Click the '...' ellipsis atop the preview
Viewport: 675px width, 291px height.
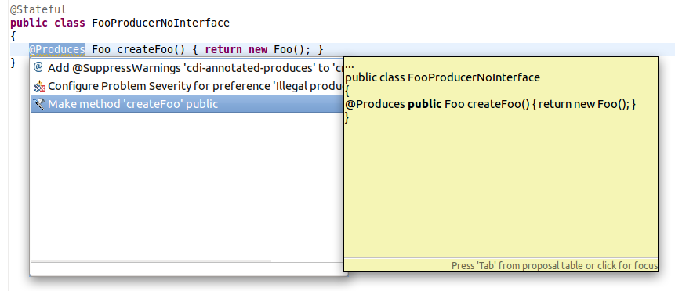pos(350,66)
